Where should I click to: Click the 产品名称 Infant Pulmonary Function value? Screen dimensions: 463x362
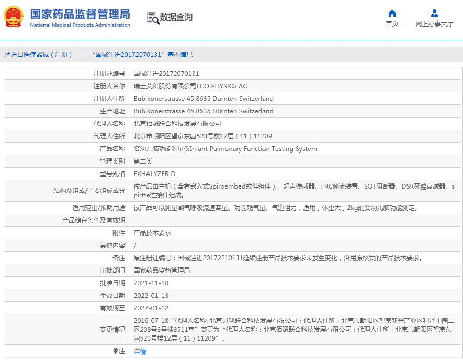point(225,148)
